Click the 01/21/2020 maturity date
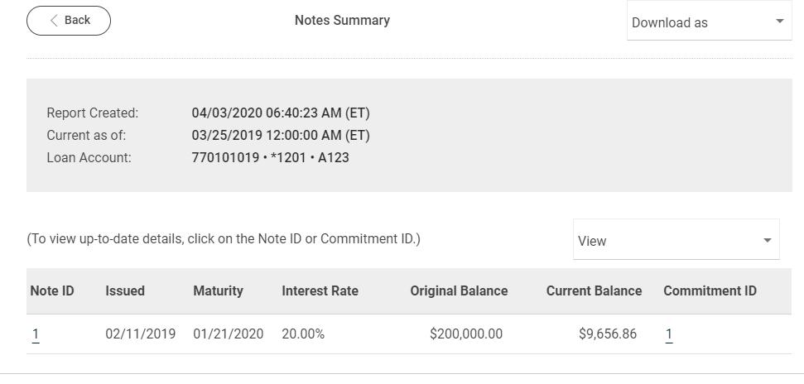This screenshot has height=384, width=804. click(228, 334)
